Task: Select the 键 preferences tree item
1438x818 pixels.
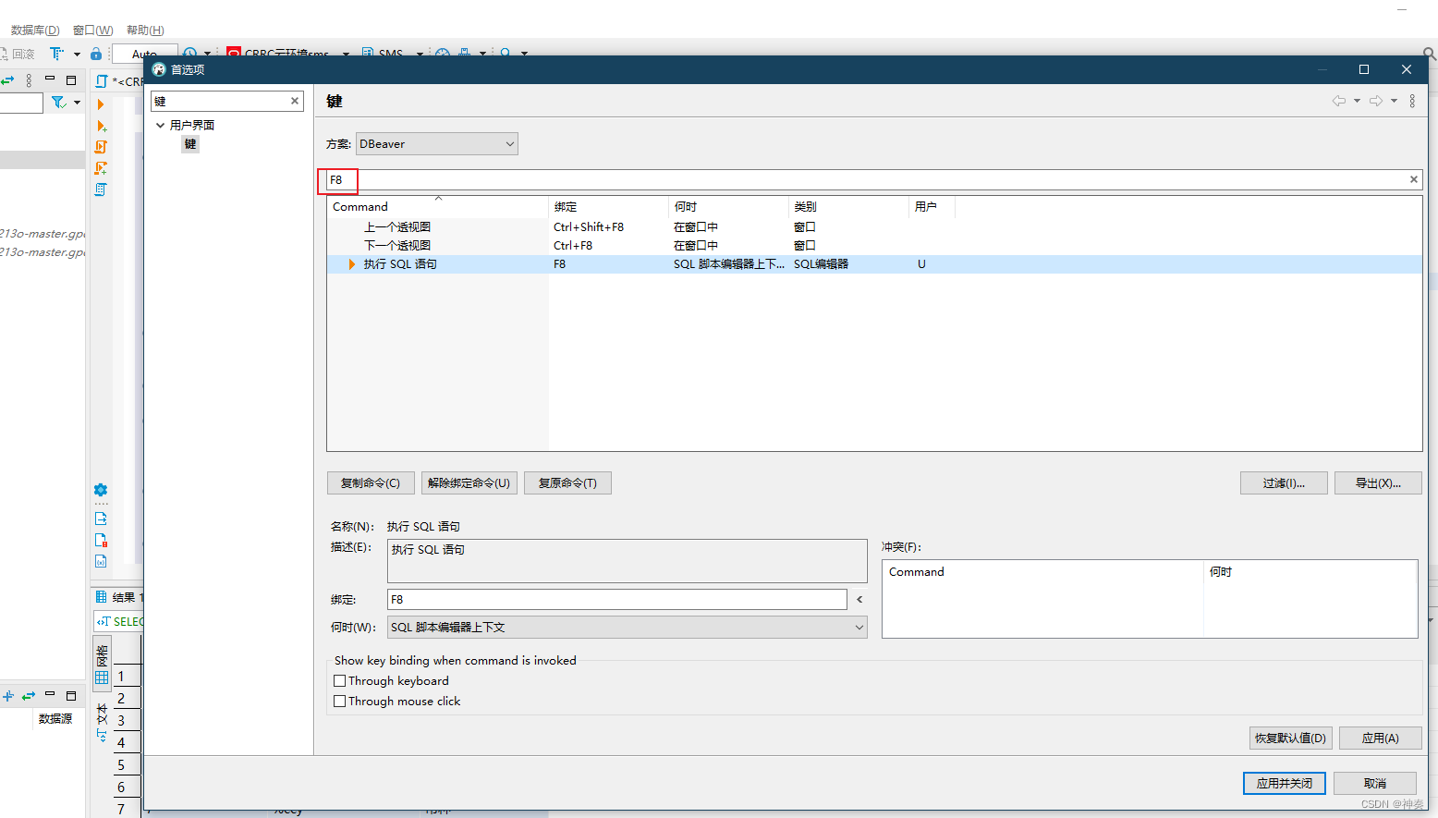Action: point(190,143)
